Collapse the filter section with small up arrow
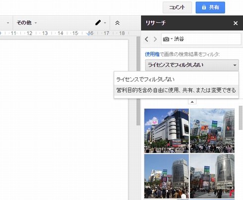This screenshot has height=200, width=243. pos(192,102)
